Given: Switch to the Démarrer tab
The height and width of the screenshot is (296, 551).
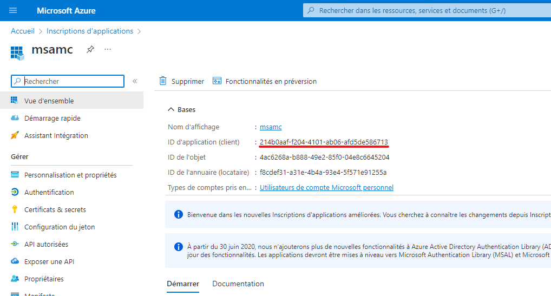Looking at the screenshot, I should pos(183,284).
